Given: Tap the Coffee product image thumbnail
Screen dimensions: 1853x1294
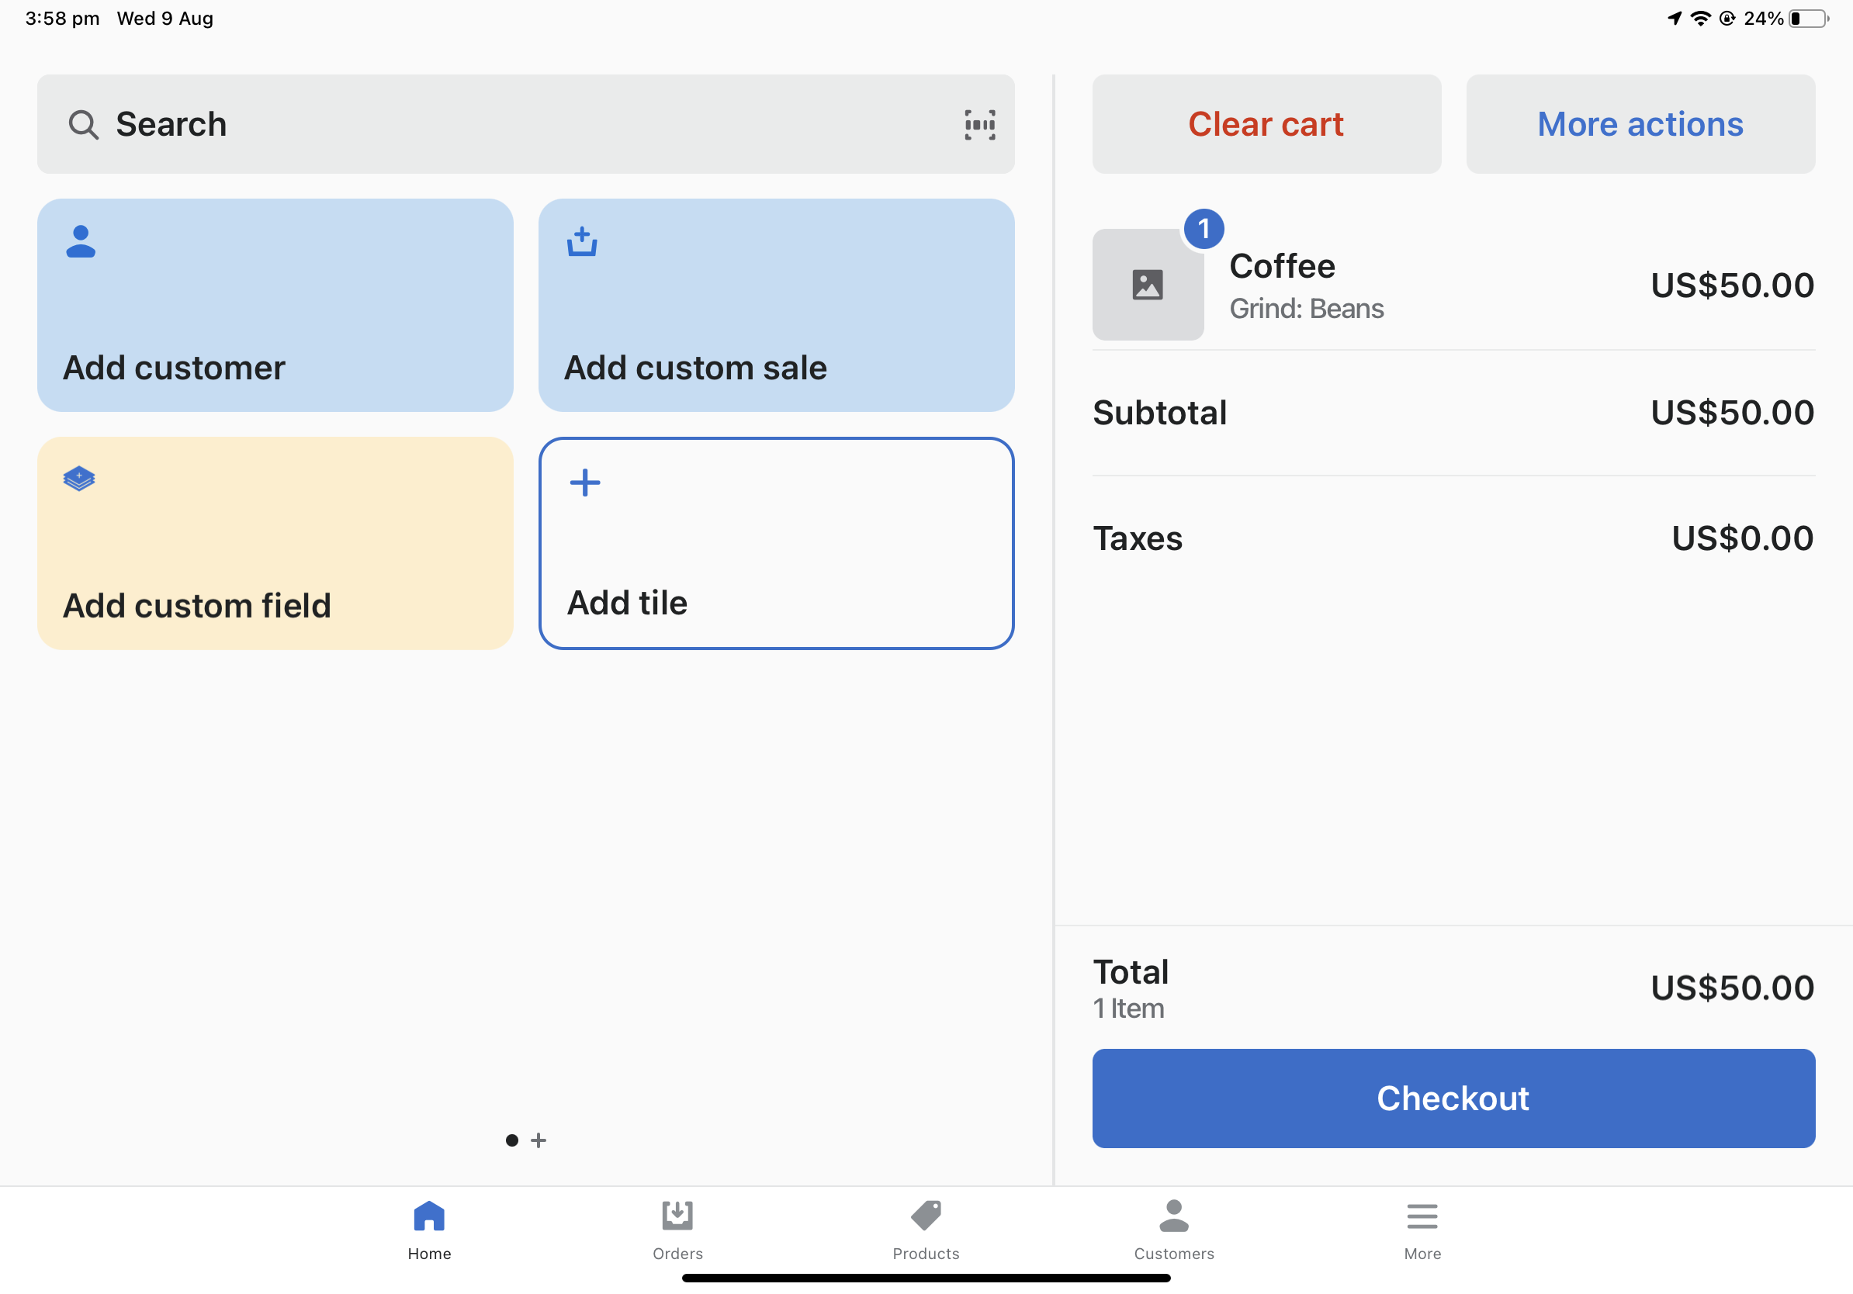Looking at the screenshot, I should (x=1148, y=284).
